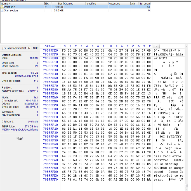Click the Total capacity 1.9 GB value
This screenshot has height=191, width=191.
tap(34, 73)
